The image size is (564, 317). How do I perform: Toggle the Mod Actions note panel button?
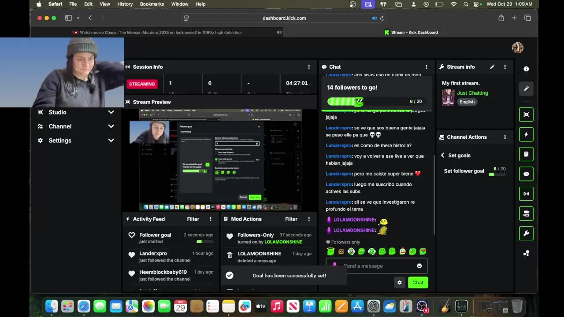526,154
